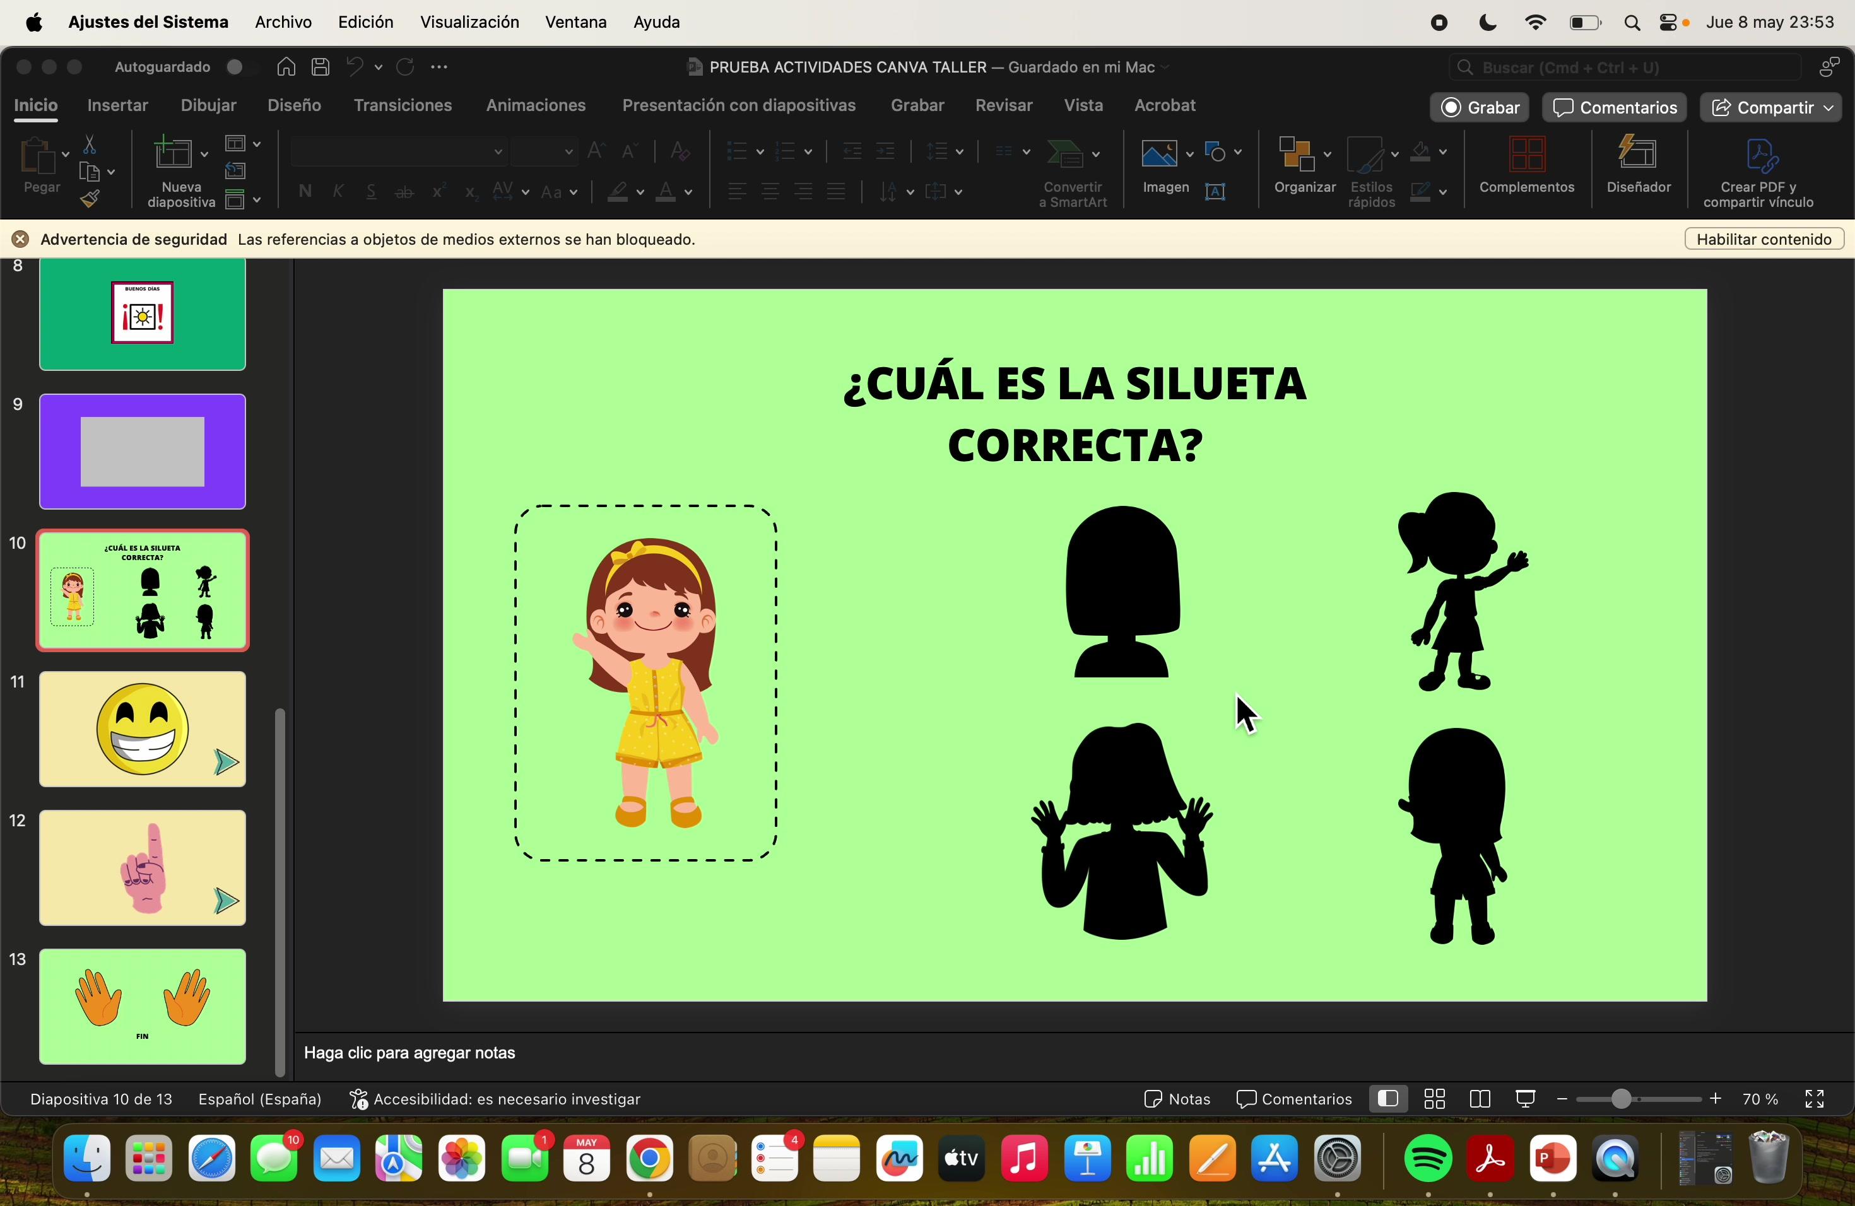The width and height of the screenshot is (1855, 1206).
Task: Click the Grabar button at top right
Action: coord(1480,107)
